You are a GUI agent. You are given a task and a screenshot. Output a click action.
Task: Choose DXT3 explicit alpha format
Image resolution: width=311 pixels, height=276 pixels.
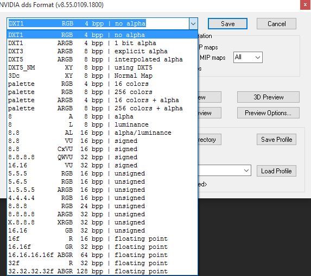point(103,51)
